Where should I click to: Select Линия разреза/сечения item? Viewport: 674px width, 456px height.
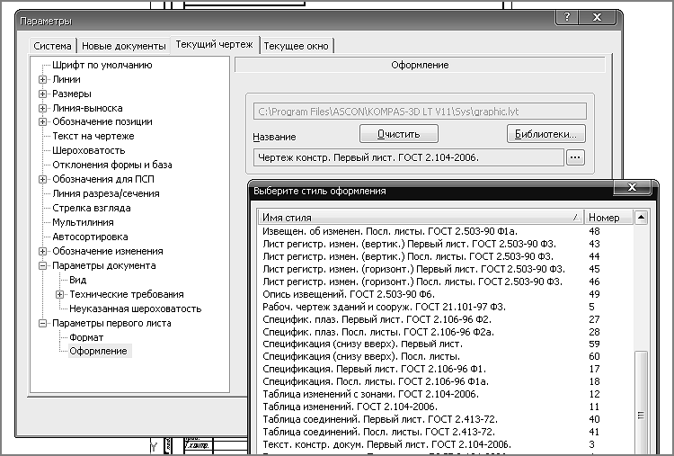106,193
